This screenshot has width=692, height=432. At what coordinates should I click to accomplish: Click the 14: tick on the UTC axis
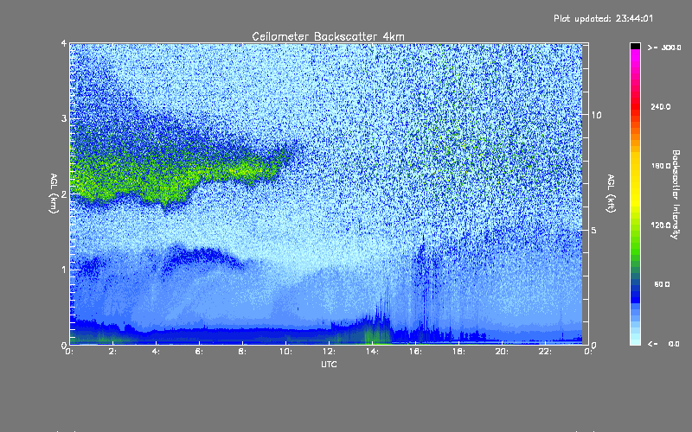click(x=372, y=352)
